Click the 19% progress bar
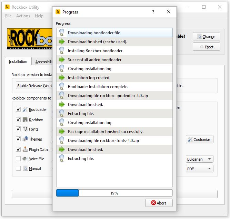 114,193
